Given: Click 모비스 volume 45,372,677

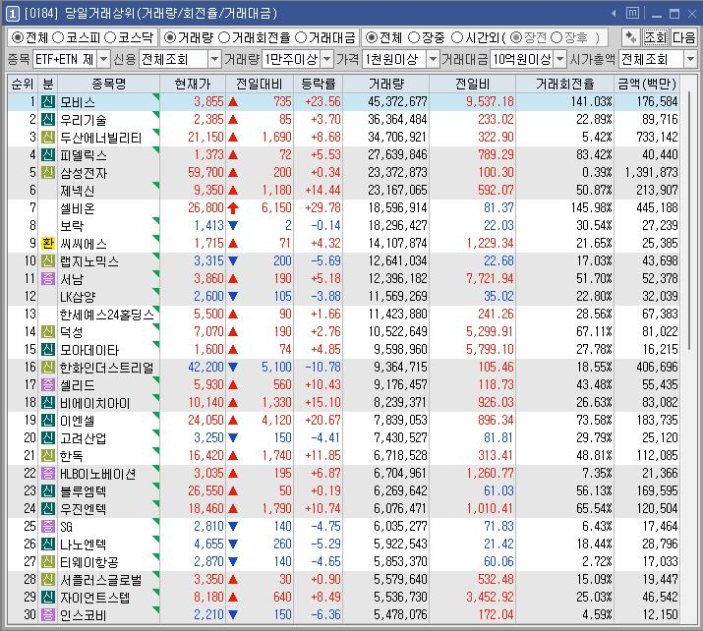Looking at the screenshot, I should coord(397,102).
